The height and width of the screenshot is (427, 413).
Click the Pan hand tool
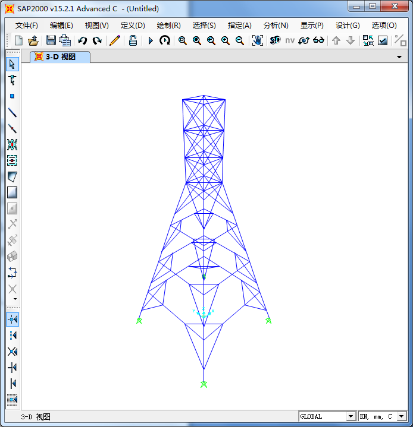258,40
